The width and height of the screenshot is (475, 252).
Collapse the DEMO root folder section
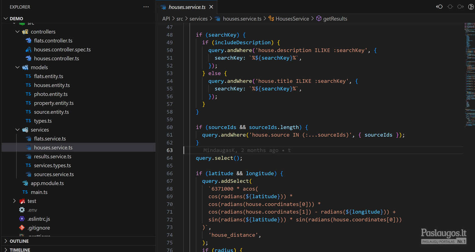[6, 18]
